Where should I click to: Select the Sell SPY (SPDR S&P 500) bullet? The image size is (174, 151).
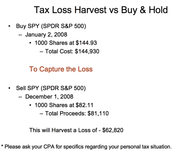tap(51, 88)
